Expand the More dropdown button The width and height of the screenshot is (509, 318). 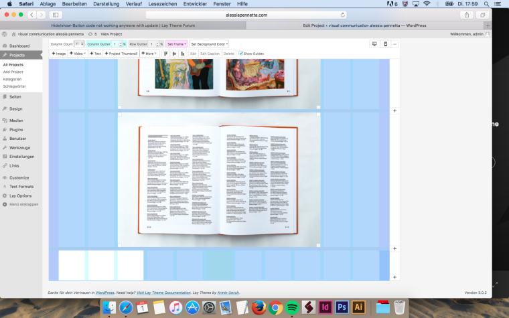click(x=149, y=53)
